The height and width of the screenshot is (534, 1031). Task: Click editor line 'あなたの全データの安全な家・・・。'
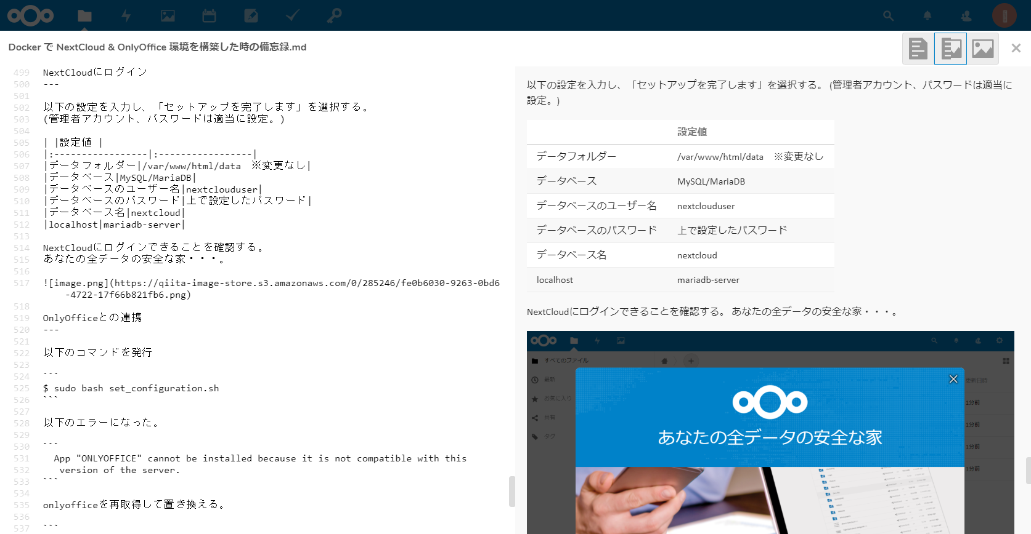(x=134, y=259)
